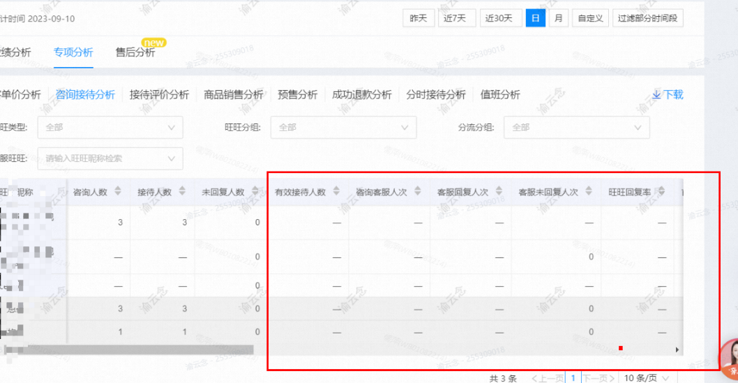Open the 分流分组 dropdown
738x383 pixels.
[577, 128]
